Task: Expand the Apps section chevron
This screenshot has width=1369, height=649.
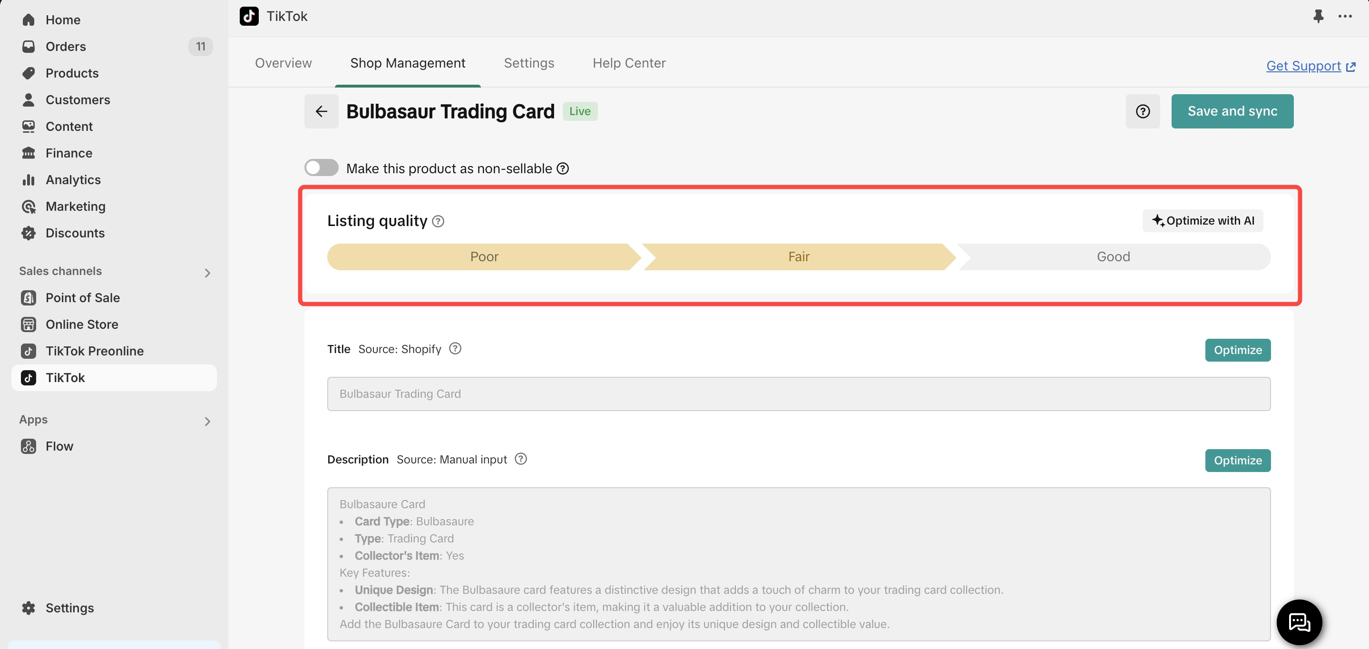Action: (207, 421)
